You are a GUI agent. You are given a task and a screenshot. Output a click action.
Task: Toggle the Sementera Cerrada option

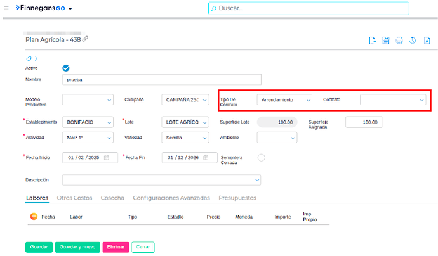coord(261,158)
